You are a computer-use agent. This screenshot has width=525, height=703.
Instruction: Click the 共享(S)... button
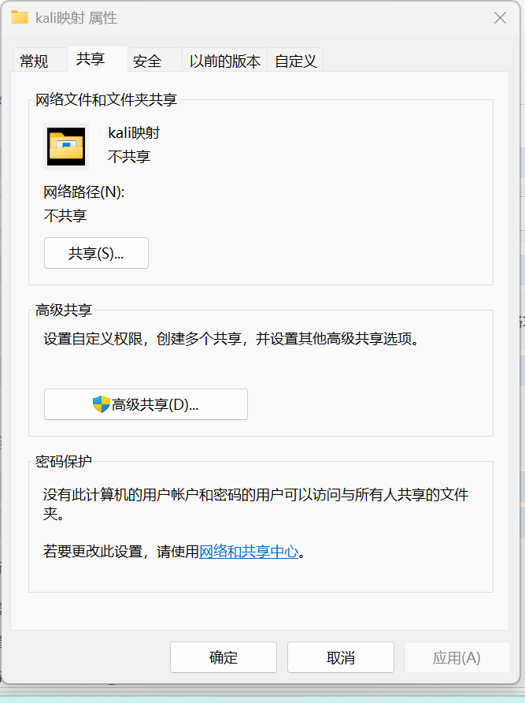click(96, 253)
